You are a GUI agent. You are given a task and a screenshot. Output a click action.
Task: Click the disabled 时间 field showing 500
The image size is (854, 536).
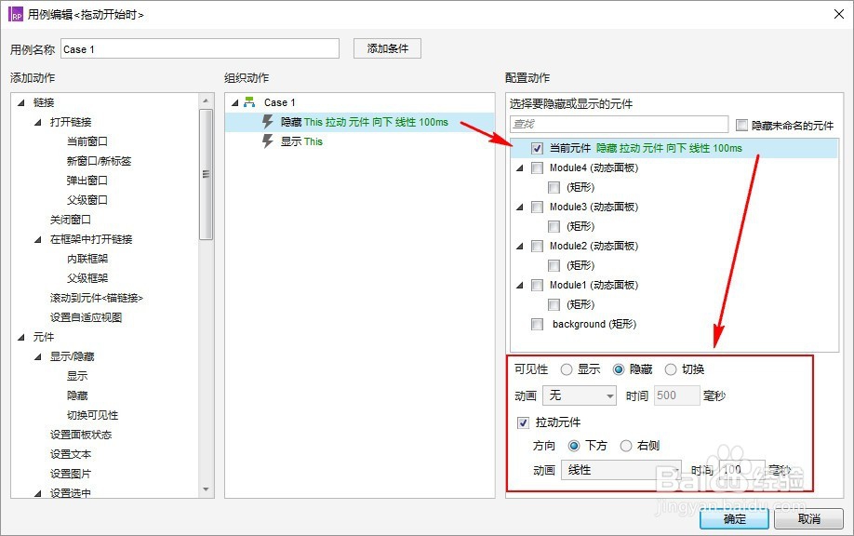676,395
